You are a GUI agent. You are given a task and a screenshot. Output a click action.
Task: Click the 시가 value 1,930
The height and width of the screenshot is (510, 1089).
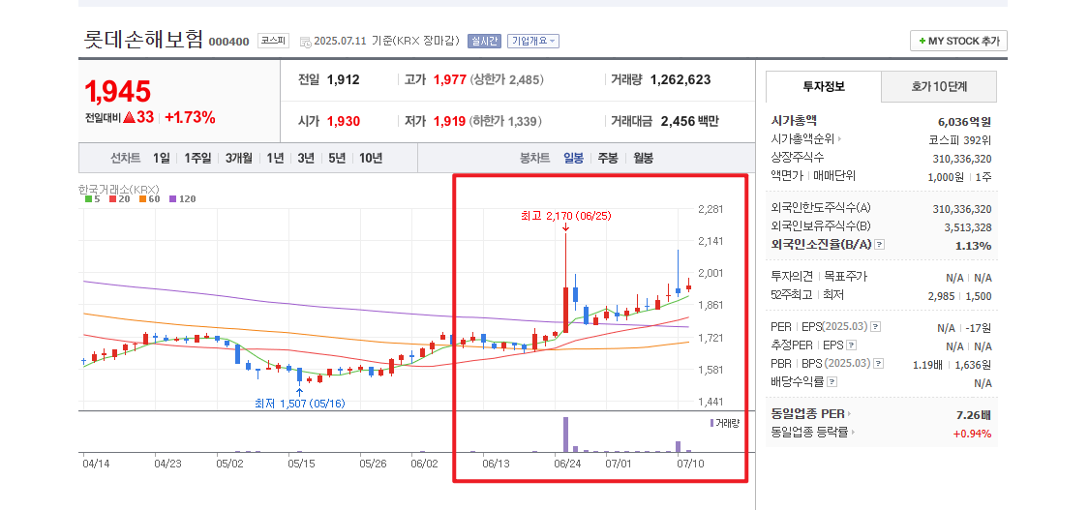(x=343, y=121)
